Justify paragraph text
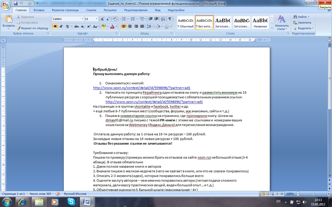This screenshot has height=207, width=332. click(142, 26)
